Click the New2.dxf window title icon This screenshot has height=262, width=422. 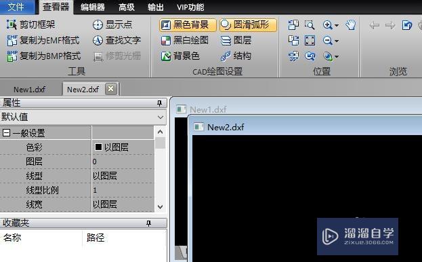(199, 127)
